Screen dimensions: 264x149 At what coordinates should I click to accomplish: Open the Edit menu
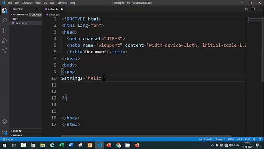tap(17, 3)
